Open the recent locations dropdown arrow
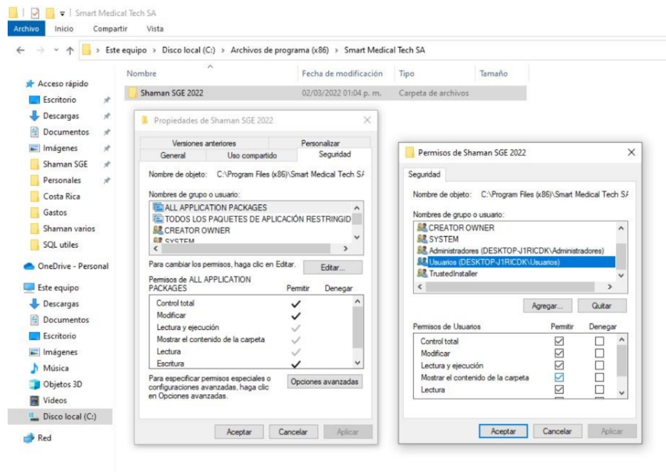The height and width of the screenshot is (472, 666). pos(56,50)
